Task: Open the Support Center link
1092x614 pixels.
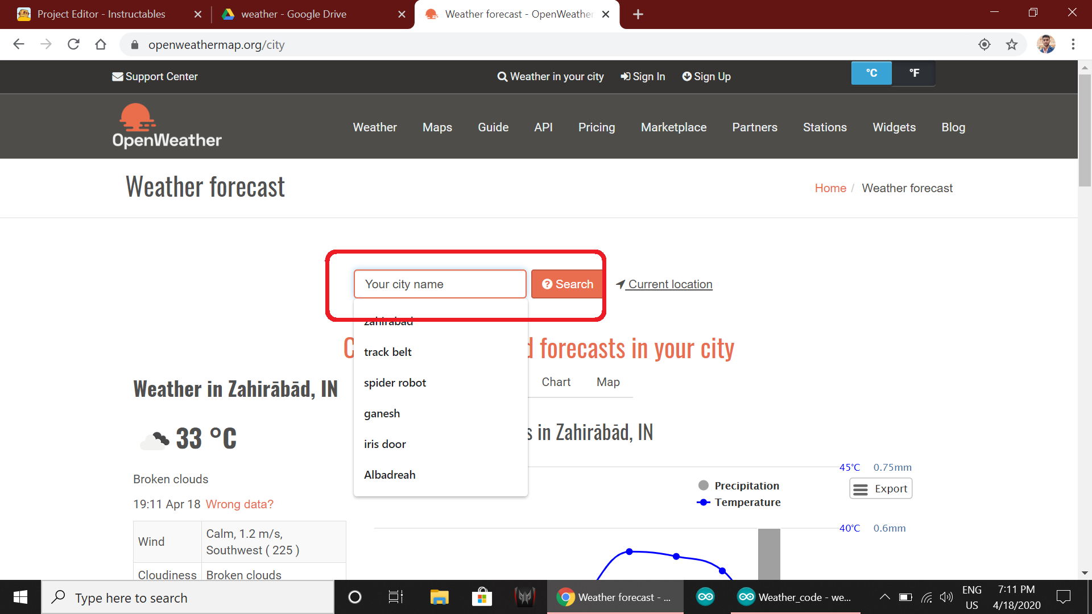Action: pyautogui.click(x=155, y=76)
